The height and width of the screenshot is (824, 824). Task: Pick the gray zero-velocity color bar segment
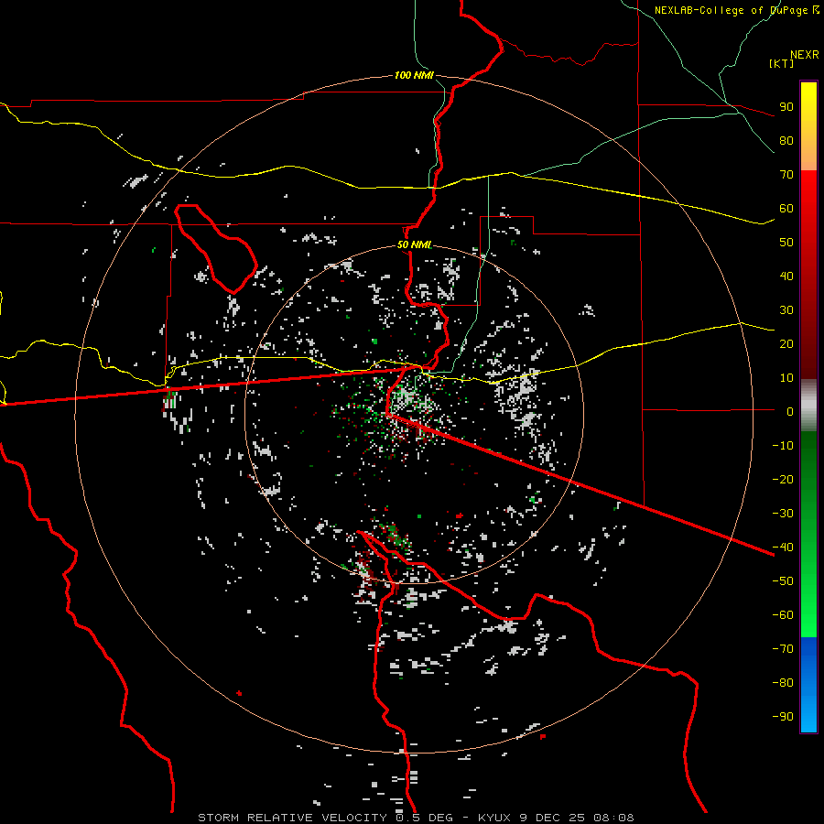(x=808, y=406)
